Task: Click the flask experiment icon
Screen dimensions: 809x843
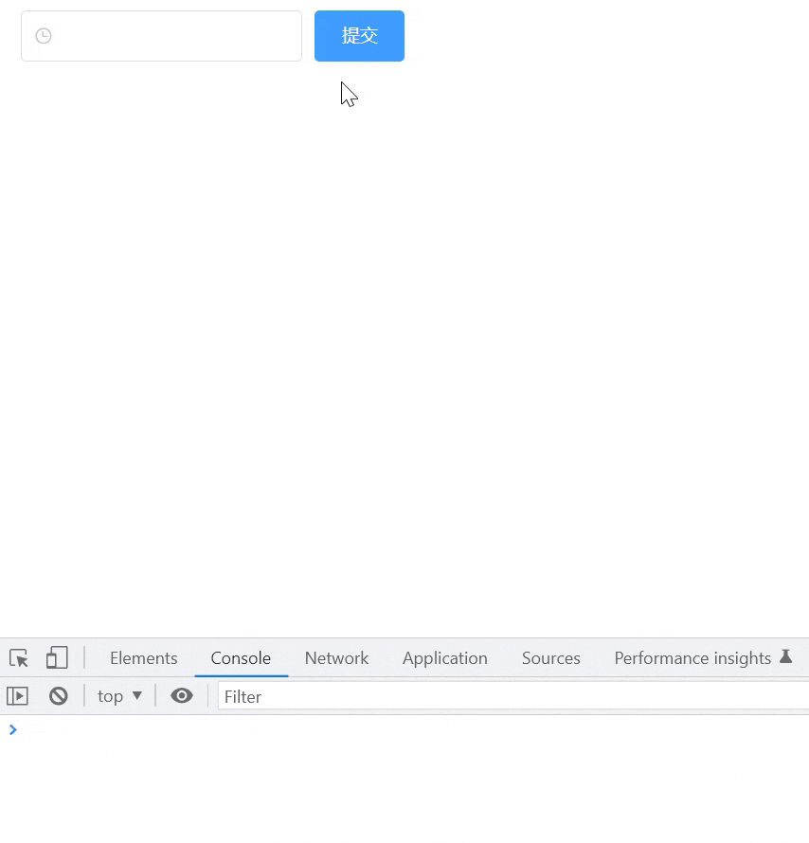Action: pos(786,656)
